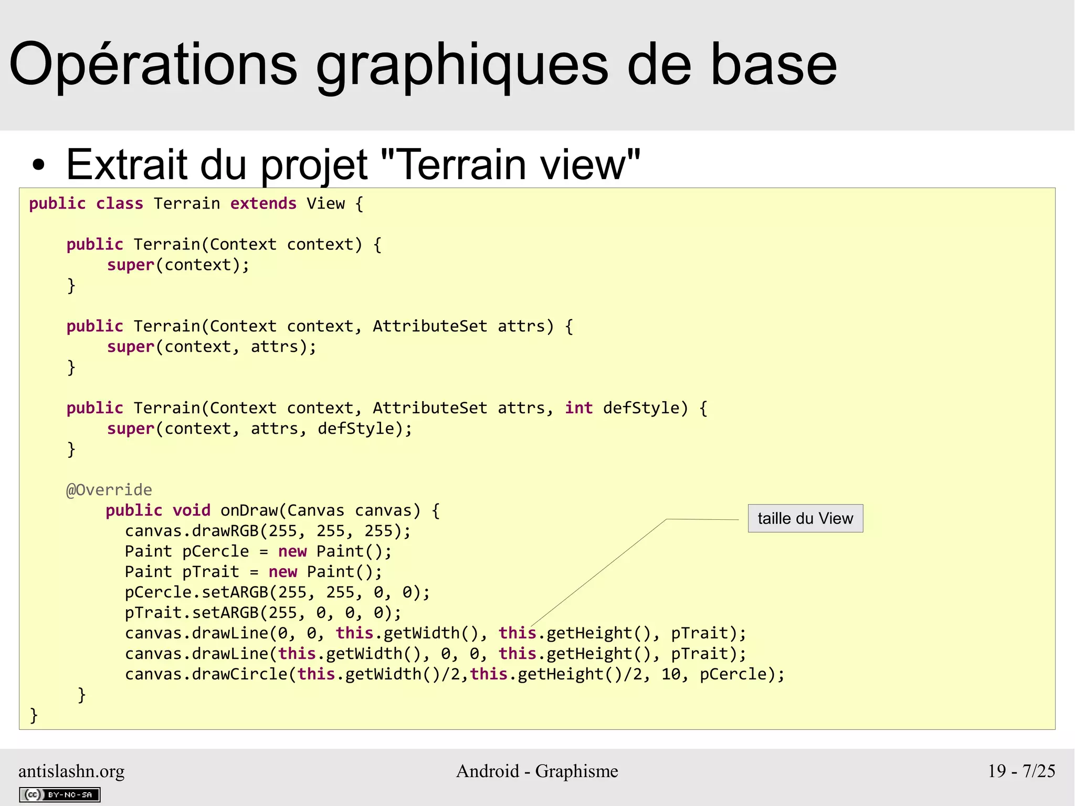Image resolution: width=1075 pixels, height=806 pixels.
Task: Click the slide number '19 - 7/25'
Action: [x=1021, y=771]
